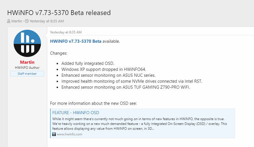Click the Staff member badge
This screenshot has height=147, width=254.
pos(27,74)
